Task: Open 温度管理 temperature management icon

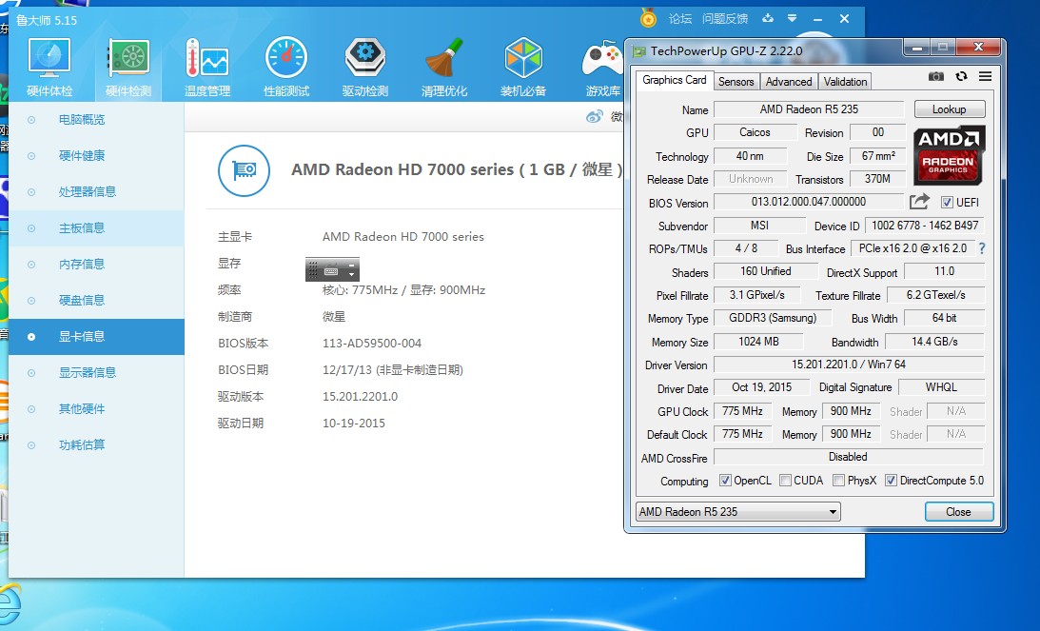Action: [x=206, y=68]
